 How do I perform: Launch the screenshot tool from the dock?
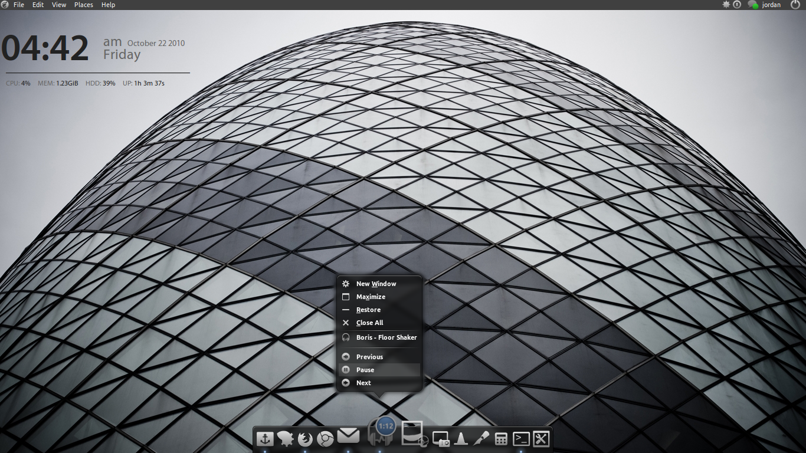pos(441,439)
